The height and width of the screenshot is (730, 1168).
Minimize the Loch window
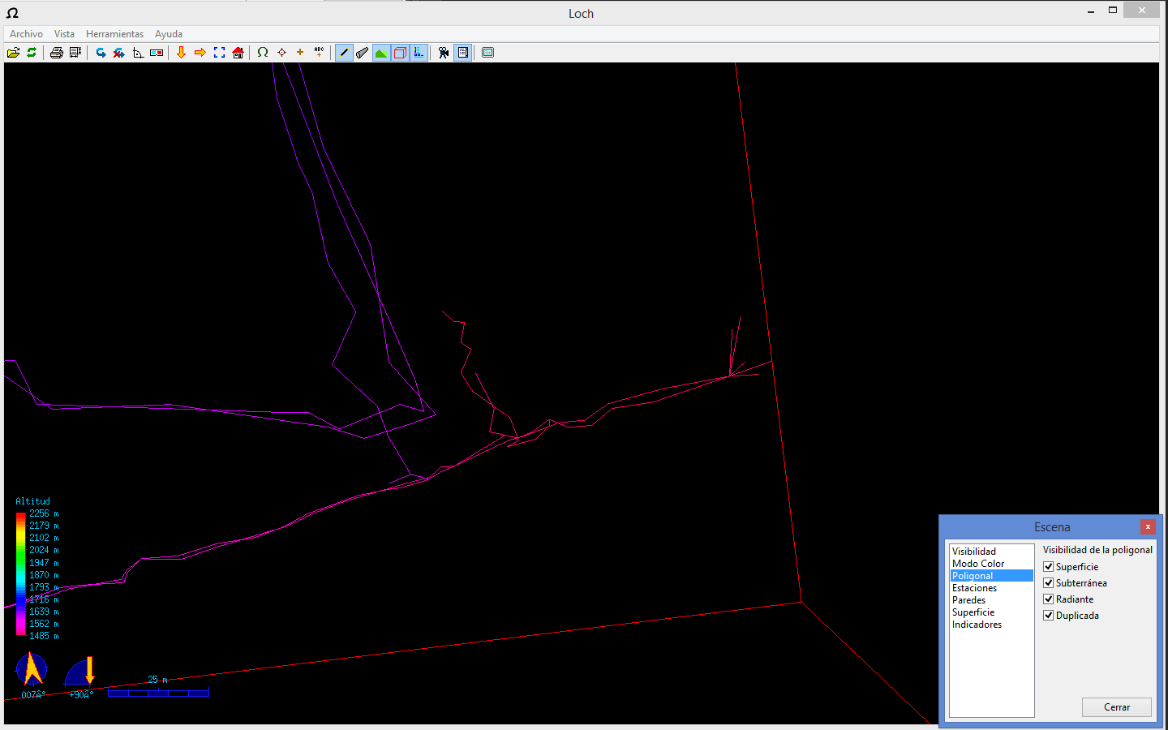(x=1091, y=11)
